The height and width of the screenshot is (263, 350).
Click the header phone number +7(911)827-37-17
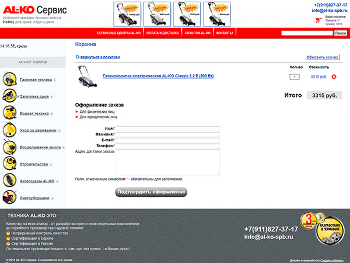[x=331, y=5]
